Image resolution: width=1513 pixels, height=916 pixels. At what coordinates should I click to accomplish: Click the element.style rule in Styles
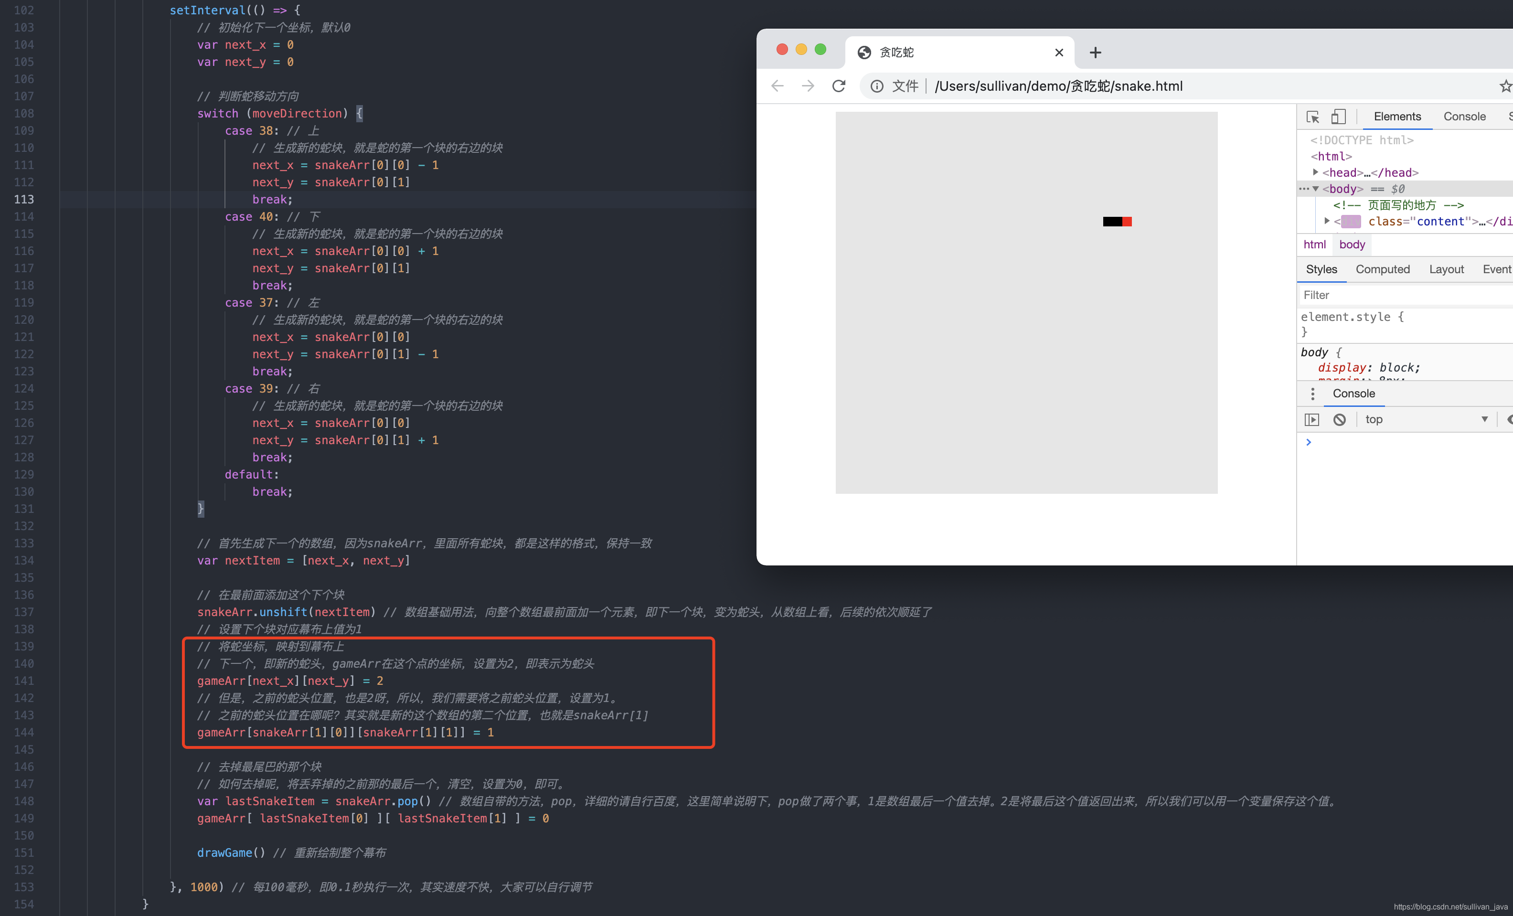[x=1352, y=318]
